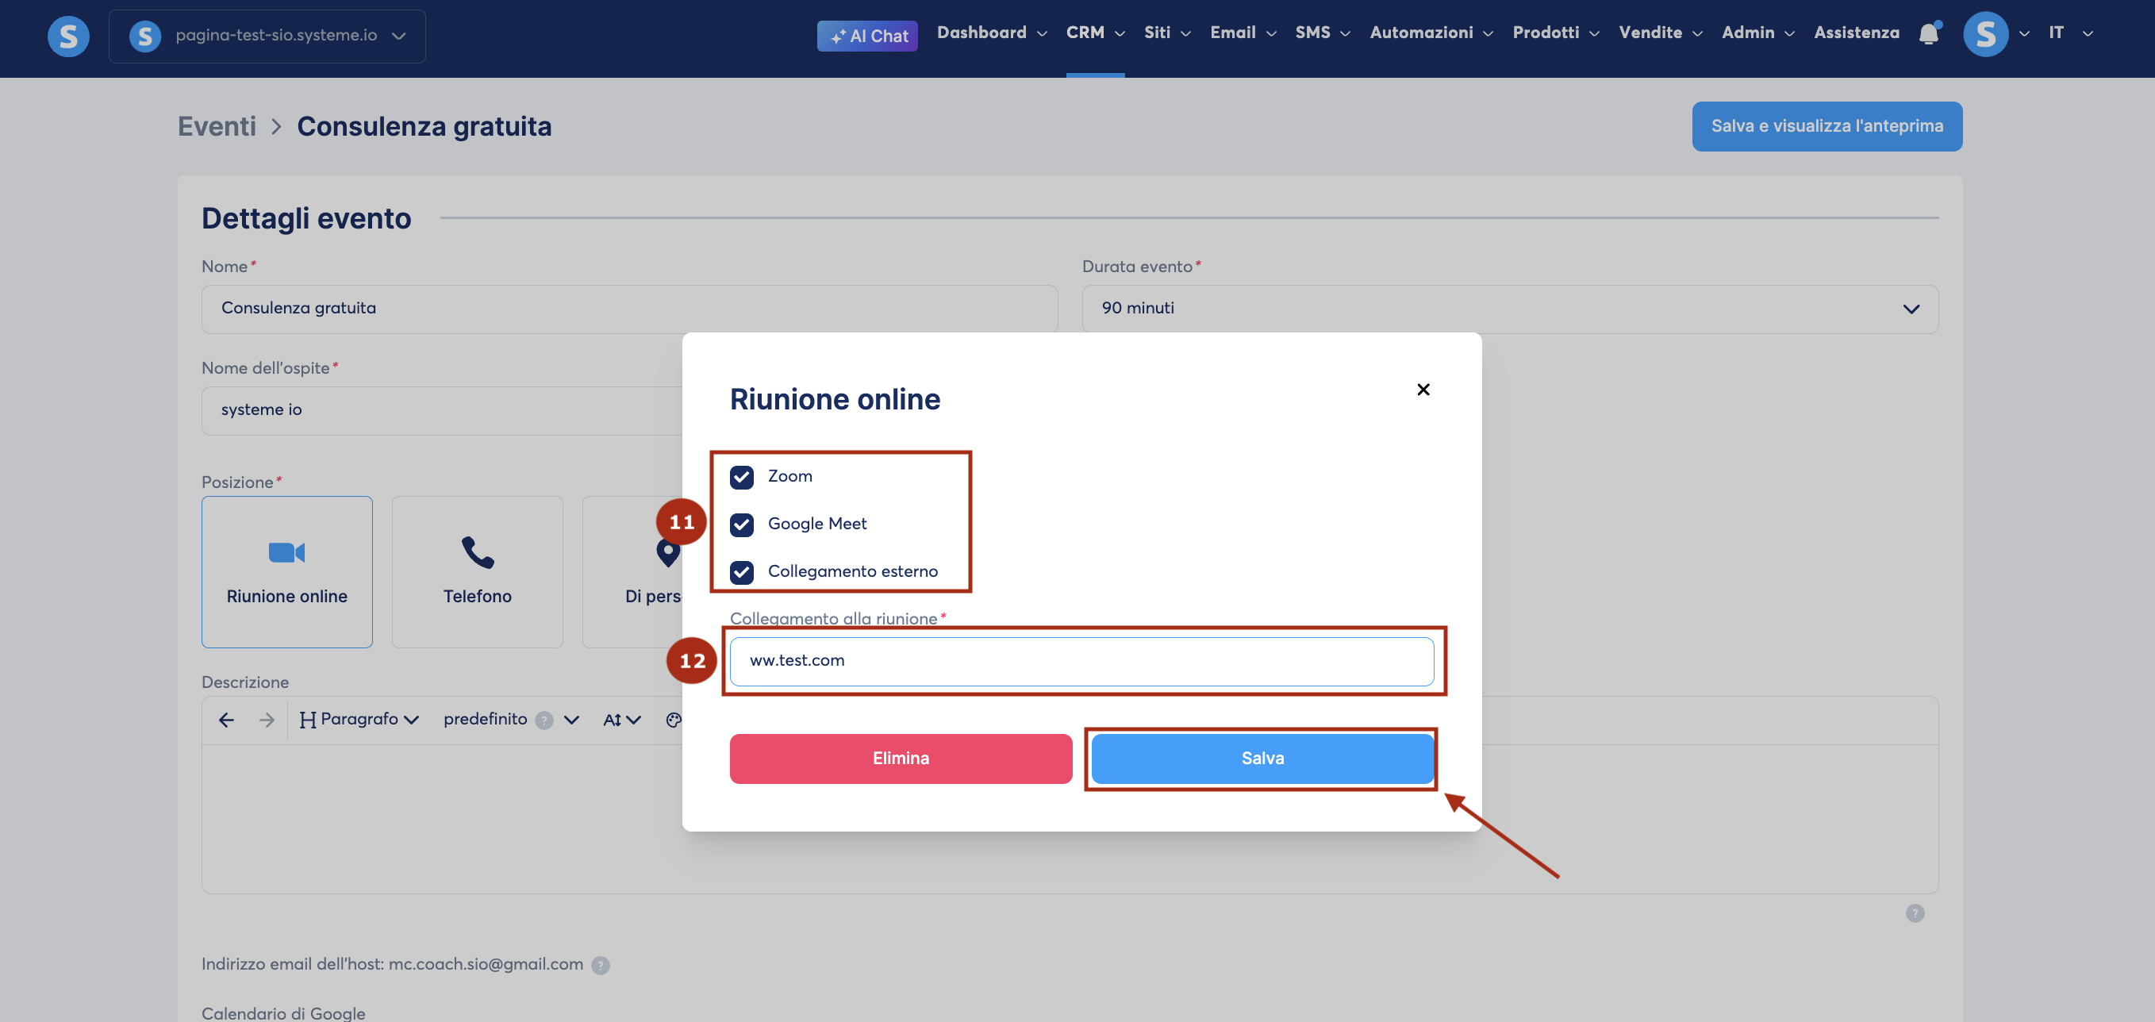Click the redo arrow in the description editor
Image resolution: width=2155 pixels, height=1022 pixels.
(x=266, y=720)
